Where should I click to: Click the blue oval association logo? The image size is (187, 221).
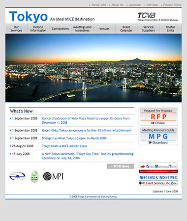[17, 176]
